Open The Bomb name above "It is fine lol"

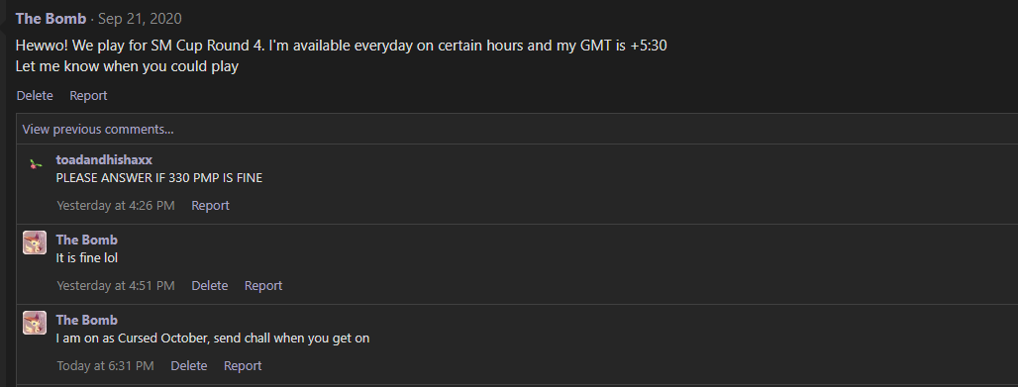[x=86, y=240]
